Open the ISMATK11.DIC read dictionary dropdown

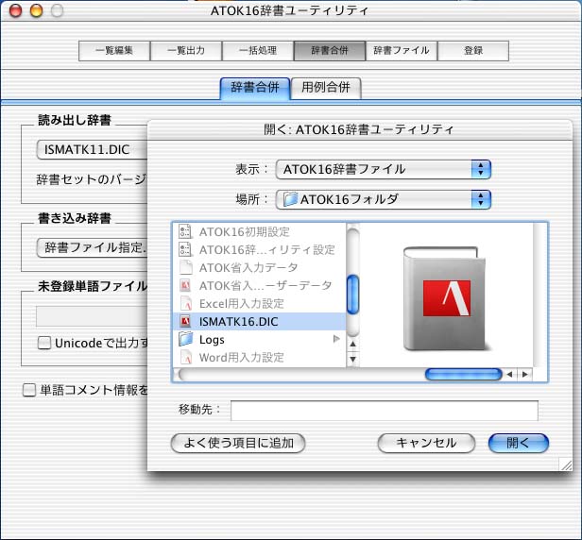click(x=92, y=149)
